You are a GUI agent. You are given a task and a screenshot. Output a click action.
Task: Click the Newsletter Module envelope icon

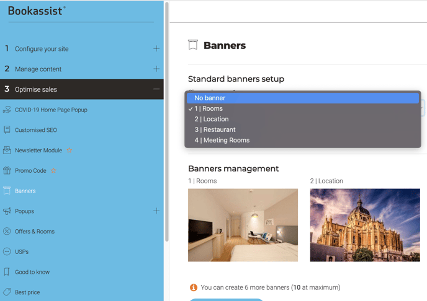tap(7, 150)
